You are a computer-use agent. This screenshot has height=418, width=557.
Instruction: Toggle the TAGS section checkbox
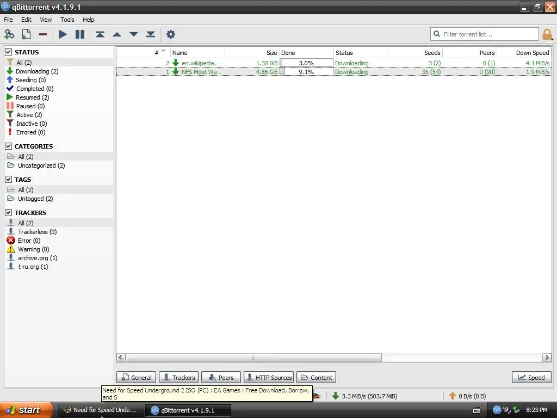pyautogui.click(x=9, y=180)
